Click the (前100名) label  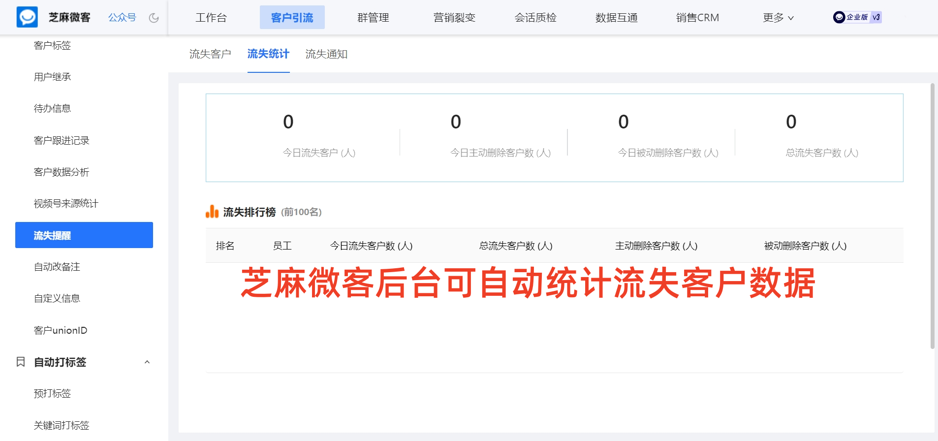301,212
